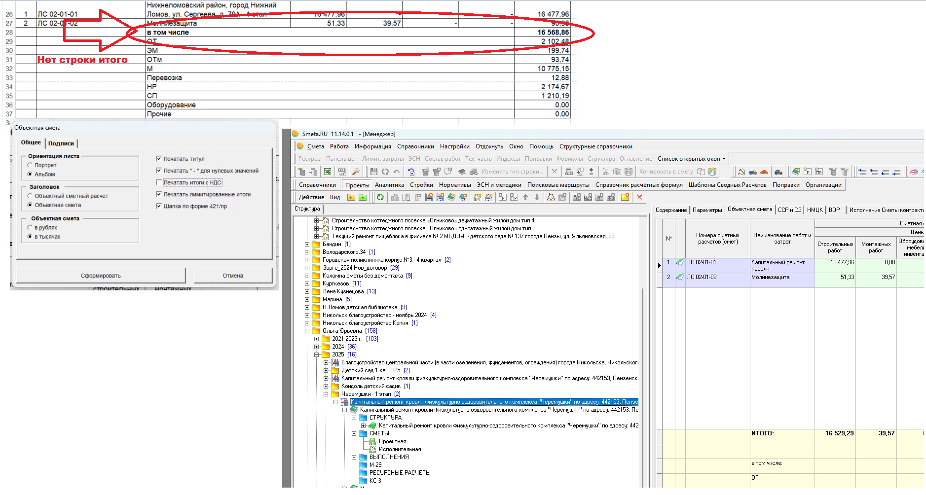Open the 'Параметры' tab
926x495 pixels.
click(x=707, y=210)
